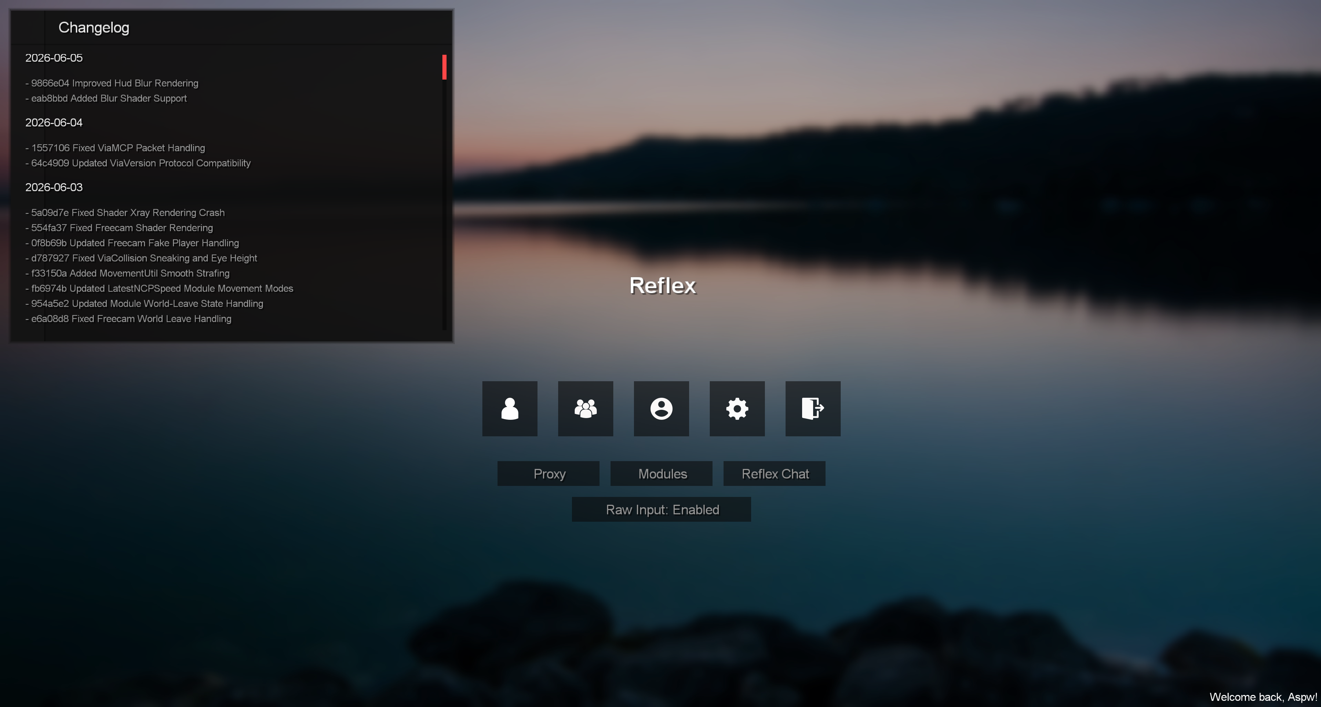Image resolution: width=1321 pixels, height=707 pixels.
Task: Select the 2026-06-05 date heading
Action: 54,58
